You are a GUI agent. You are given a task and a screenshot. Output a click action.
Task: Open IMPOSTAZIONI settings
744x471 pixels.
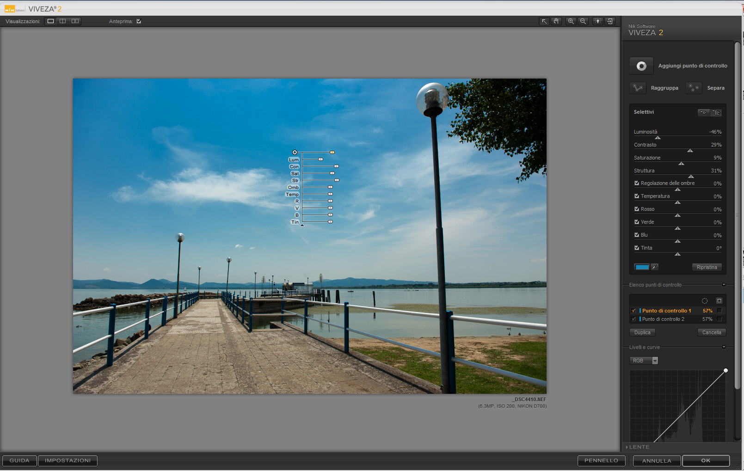(68, 460)
